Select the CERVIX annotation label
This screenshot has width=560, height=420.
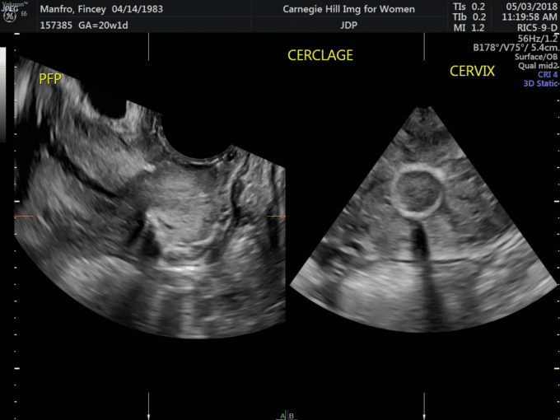tap(472, 72)
